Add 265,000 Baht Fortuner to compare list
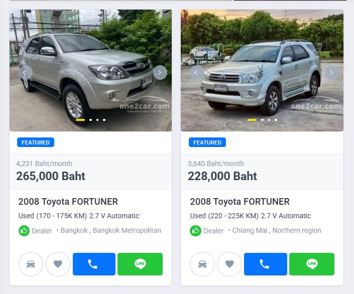 click(x=31, y=264)
